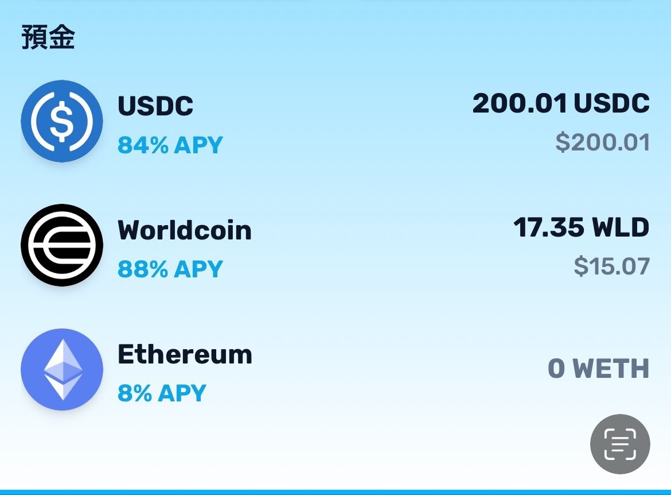The image size is (671, 495).
Task: Click the $15.07 dollar value
Action: click(612, 266)
